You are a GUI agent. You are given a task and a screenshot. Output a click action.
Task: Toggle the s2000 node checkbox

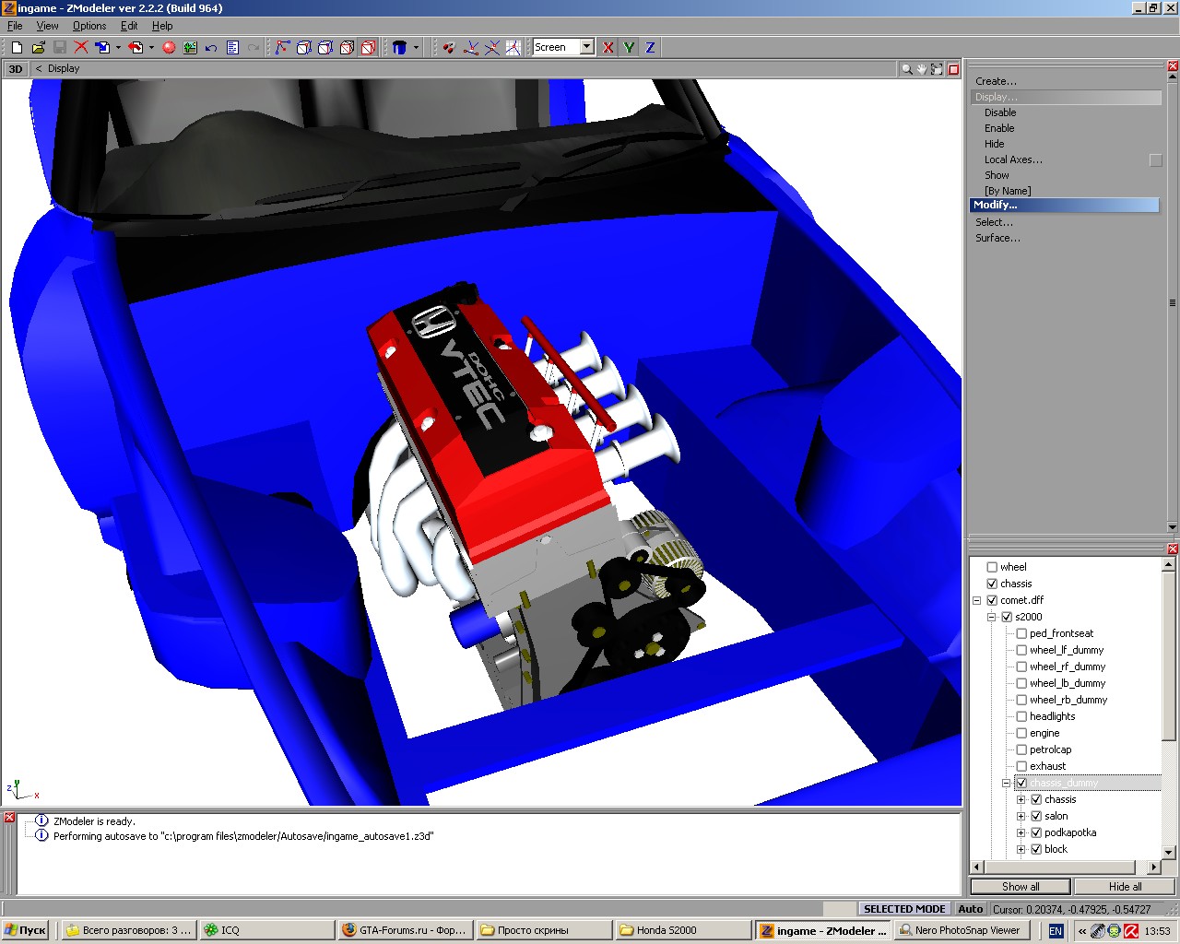click(x=1007, y=617)
